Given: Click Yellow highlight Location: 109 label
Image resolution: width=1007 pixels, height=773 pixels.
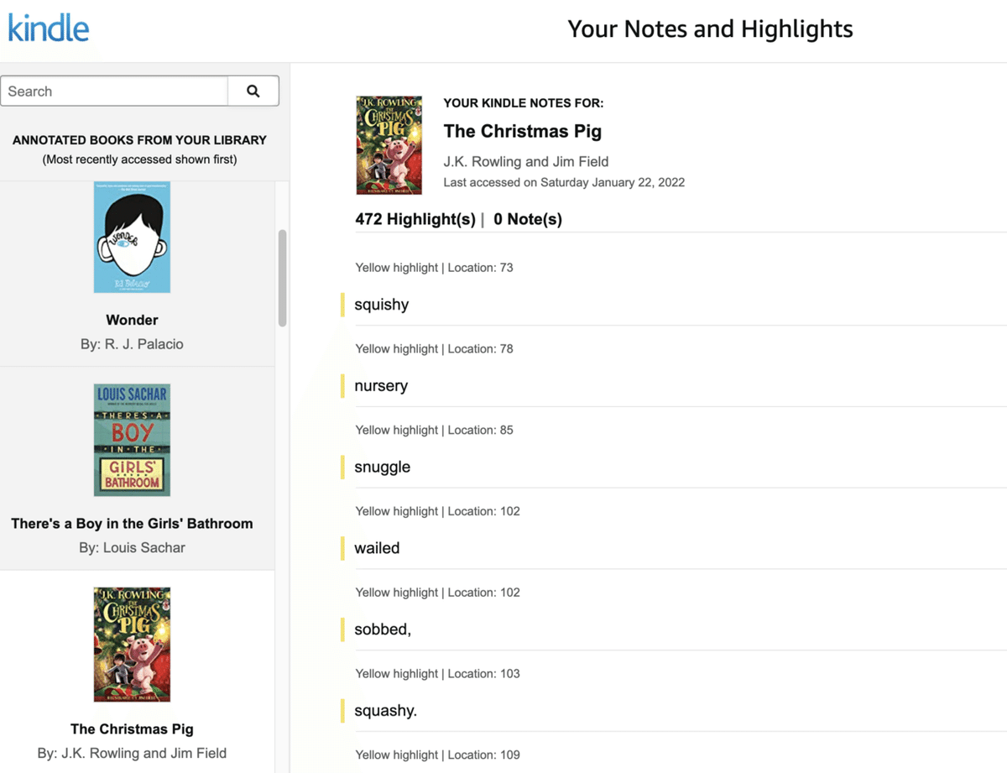Looking at the screenshot, I should (x=437, y=755).
